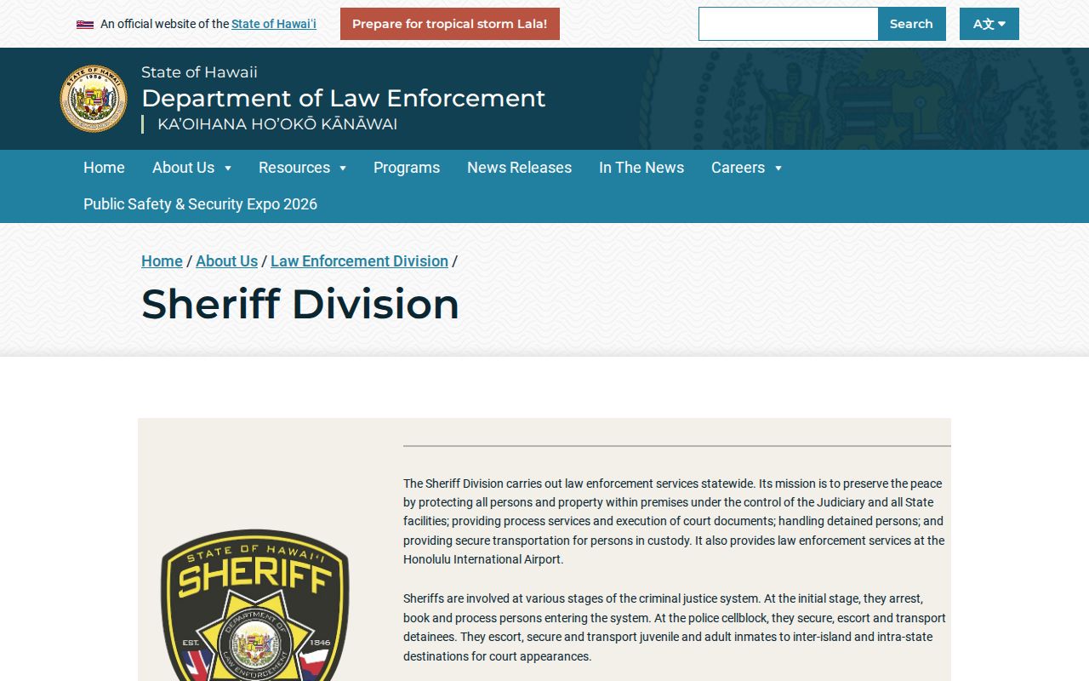This screenshot has height=681, width=1089.
Task: Open the language translation dropdown
Action: click(989, 24)
